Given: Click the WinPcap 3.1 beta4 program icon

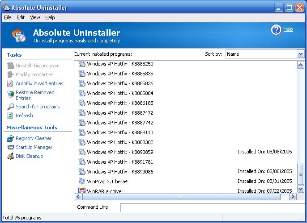Looking at the screenshot, I should 82,181.
